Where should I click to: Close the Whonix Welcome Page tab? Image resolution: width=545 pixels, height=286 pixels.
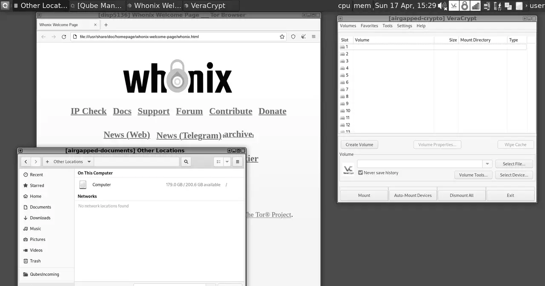tap(95, 25)
